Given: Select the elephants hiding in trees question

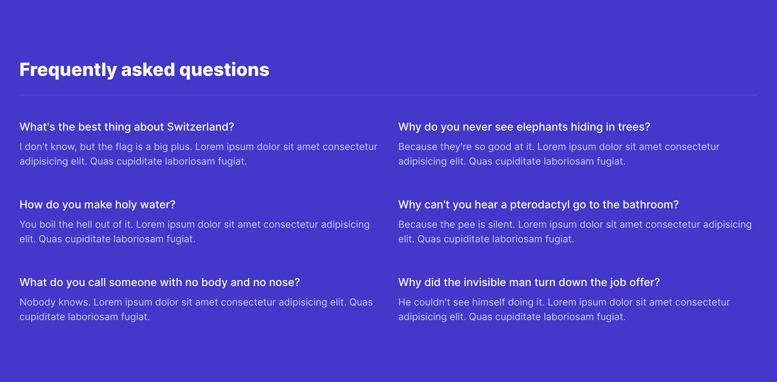Looking at the screenshot, I should [524, 127].
